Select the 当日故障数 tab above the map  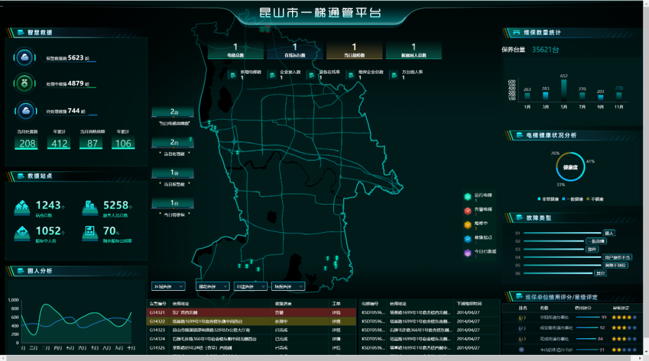[354, 50]
